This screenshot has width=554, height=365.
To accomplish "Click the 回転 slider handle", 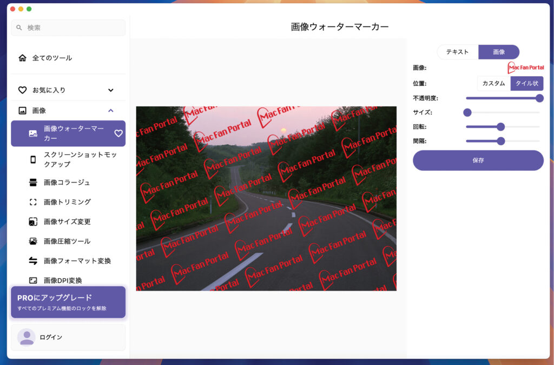I will pyautogui.click(x=500, y=126).
